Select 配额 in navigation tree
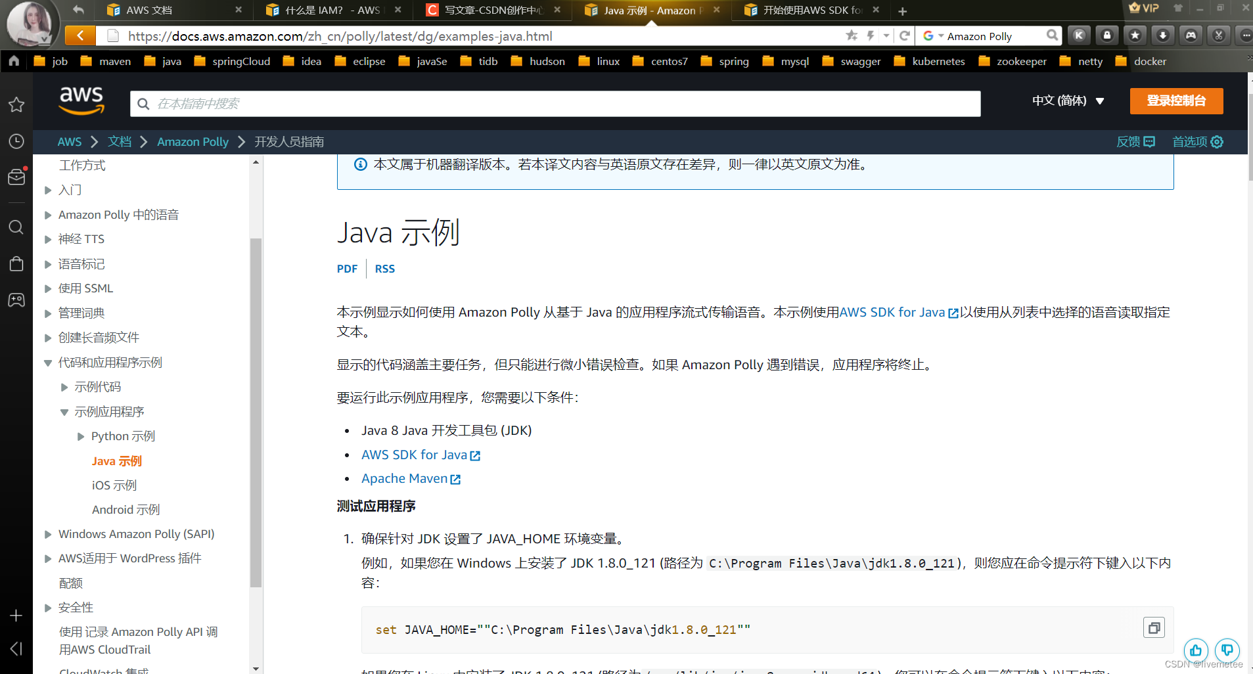 click(x=70, y=583)
